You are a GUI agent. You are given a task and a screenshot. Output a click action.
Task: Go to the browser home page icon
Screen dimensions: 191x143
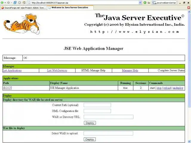[x=24, y=3]
